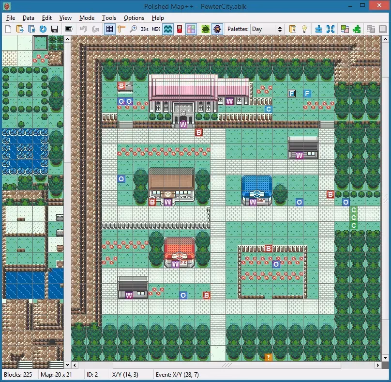Click the red Game Boy style icon
The width and height of the screenshot is (391, 382).
pyautogui.click(x=180, y=29)
